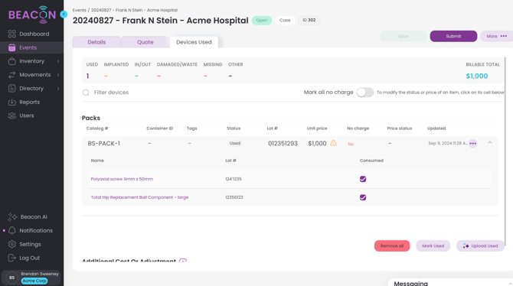The image size is (513, 286).
Task: Open Settings gear icon
Action: pos(11,244)
